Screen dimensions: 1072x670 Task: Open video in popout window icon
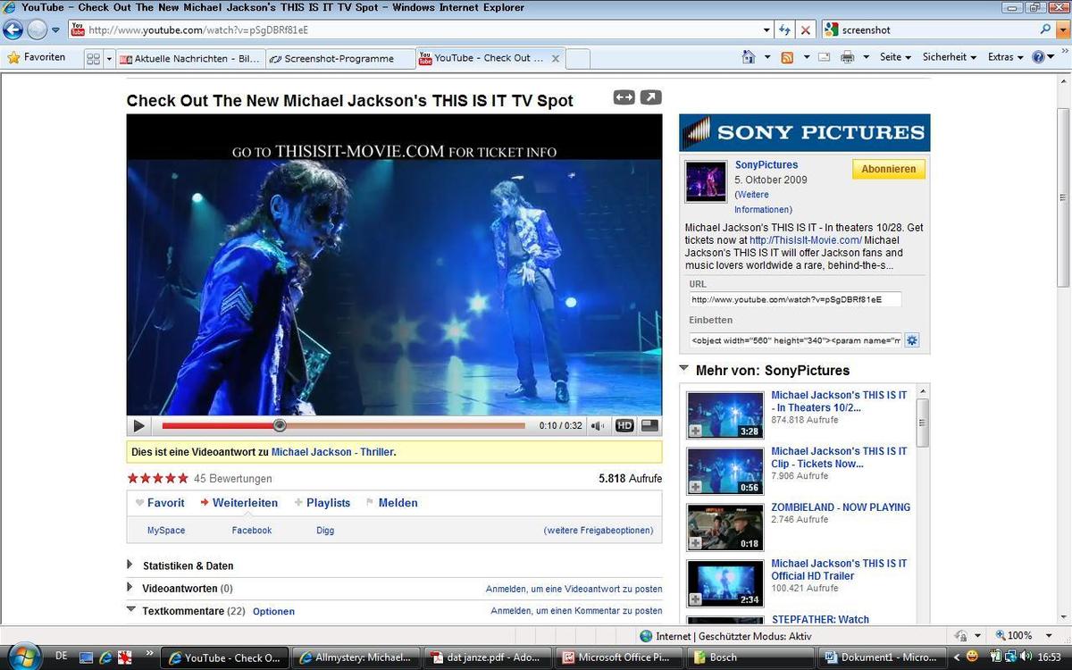651,97
